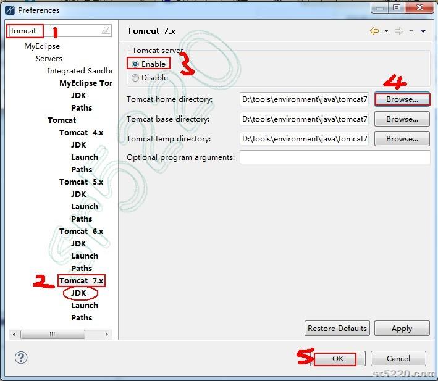
Task: Close the Preferences window
Action: pos(419,7)
